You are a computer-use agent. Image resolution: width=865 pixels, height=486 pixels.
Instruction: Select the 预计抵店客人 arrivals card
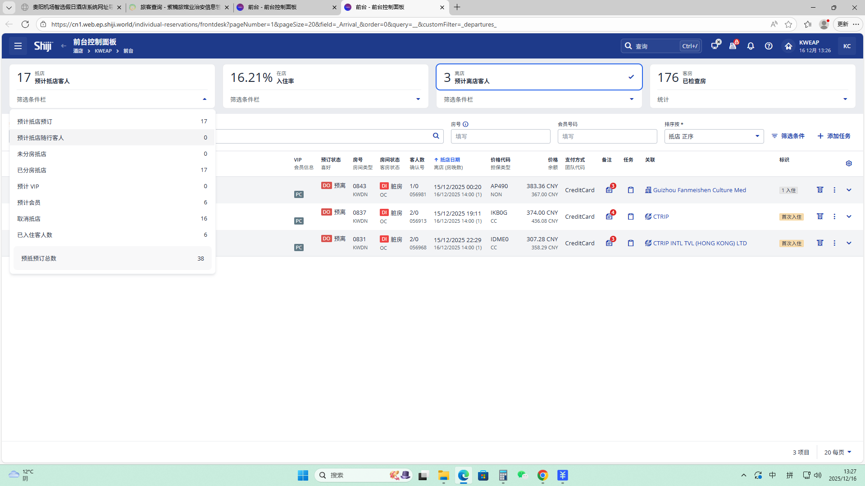112,77
